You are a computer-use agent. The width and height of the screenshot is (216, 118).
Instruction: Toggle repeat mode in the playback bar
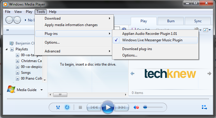tap(67, 107)
